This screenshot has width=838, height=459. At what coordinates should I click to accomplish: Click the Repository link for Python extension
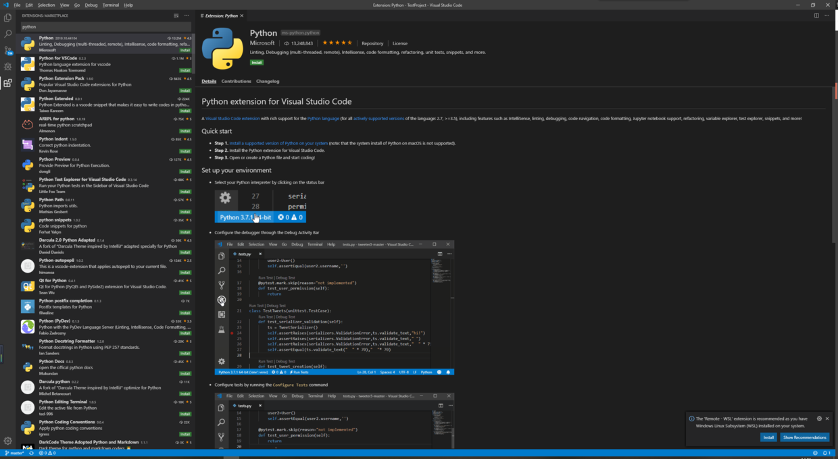[372, 43]
